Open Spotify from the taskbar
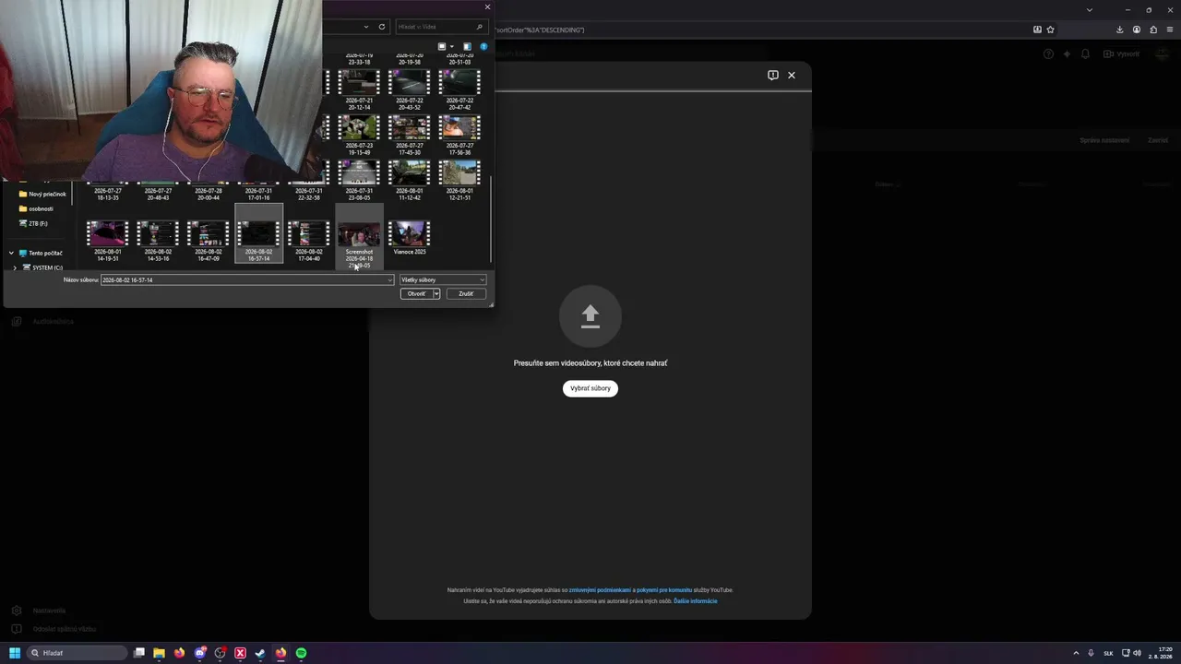1181x664 pixels. (301, 653)
